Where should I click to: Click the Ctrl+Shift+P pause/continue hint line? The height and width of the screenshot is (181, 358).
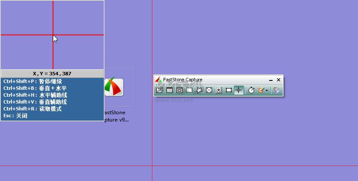[x=33, y=81]
